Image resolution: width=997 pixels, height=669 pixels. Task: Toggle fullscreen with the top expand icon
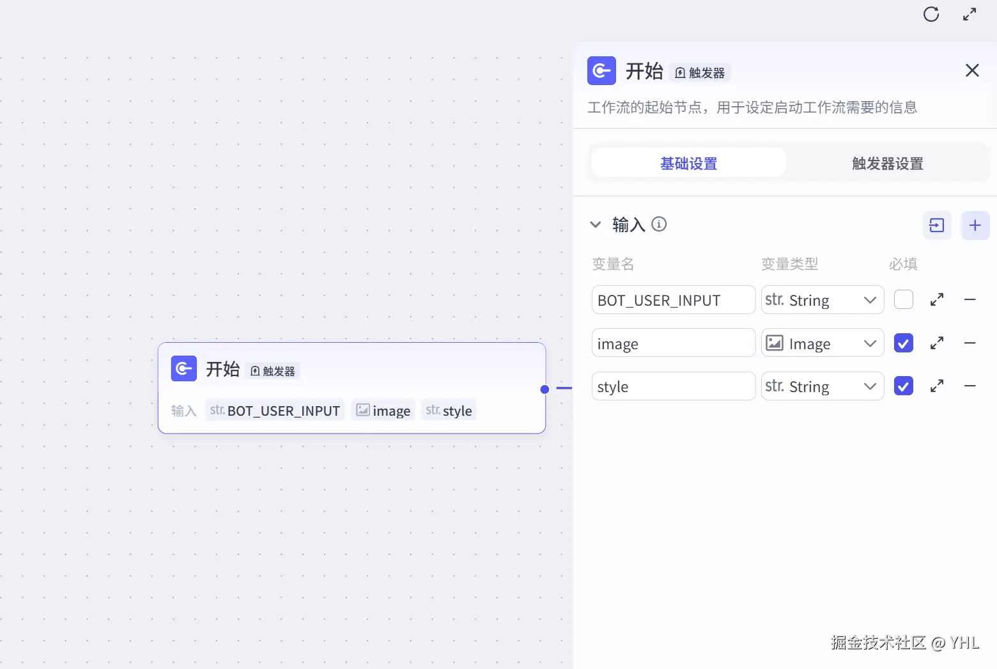coord(970,14)
